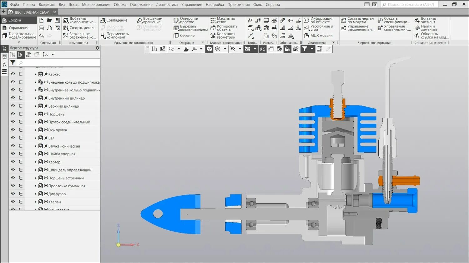The image size is (469, 263).
Task: Click the Save As icon
Action: 57,28
